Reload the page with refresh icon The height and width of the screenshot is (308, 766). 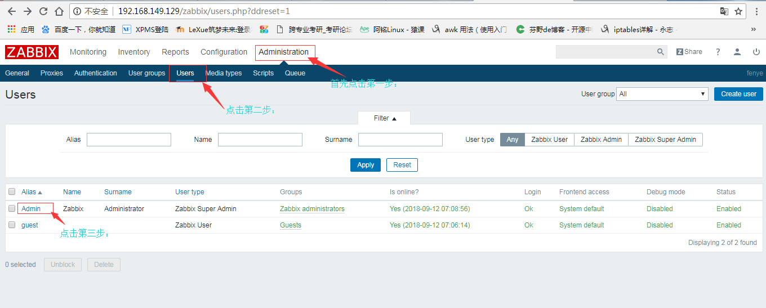tap(43, 11)
